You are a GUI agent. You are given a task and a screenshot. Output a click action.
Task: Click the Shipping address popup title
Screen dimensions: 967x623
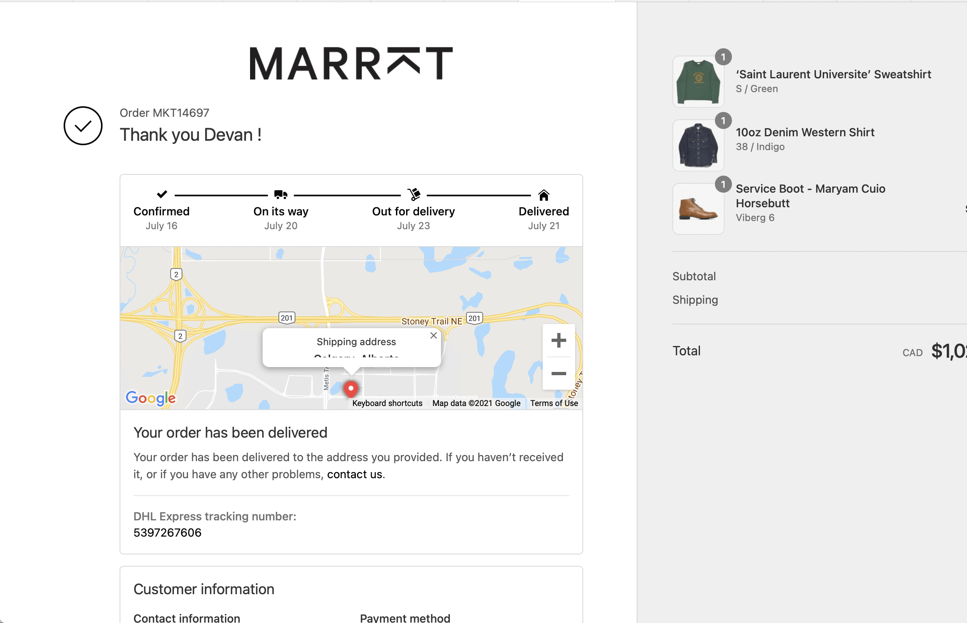pyautogui.click(x=356, y=342)
